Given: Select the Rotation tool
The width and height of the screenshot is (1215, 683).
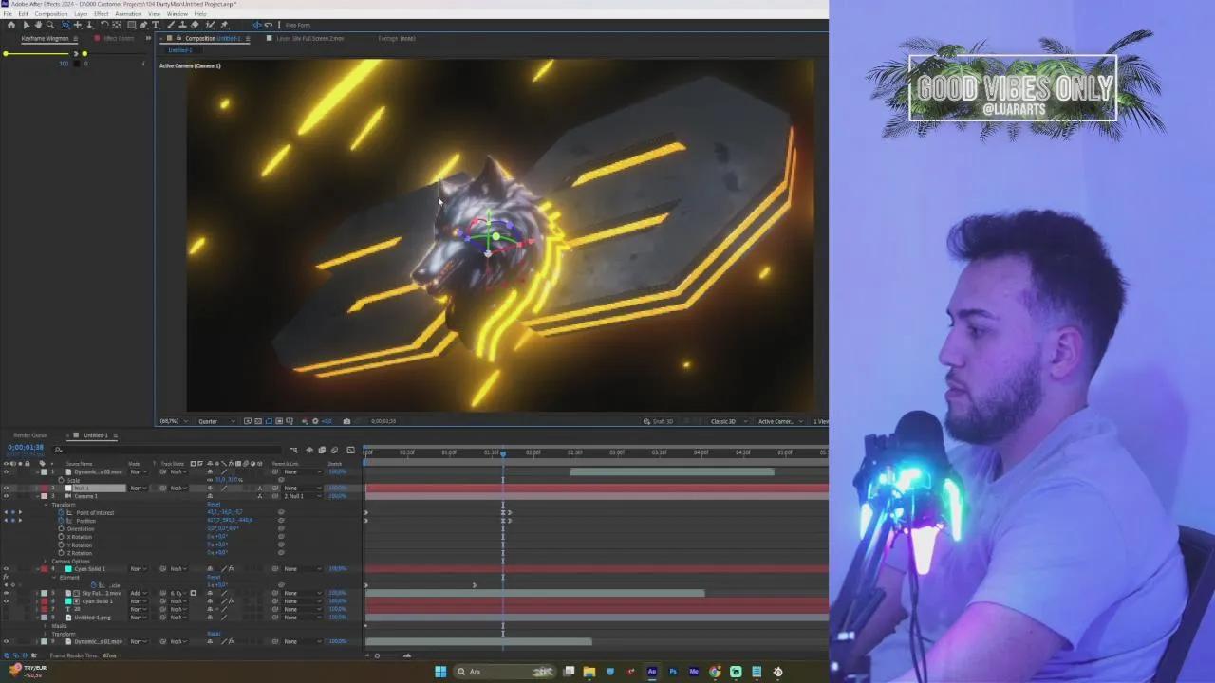Looking at the screenshot, I should coord(104,25).
